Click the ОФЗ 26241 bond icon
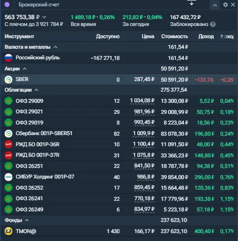 pyautogui.click(x=8, y=199)
